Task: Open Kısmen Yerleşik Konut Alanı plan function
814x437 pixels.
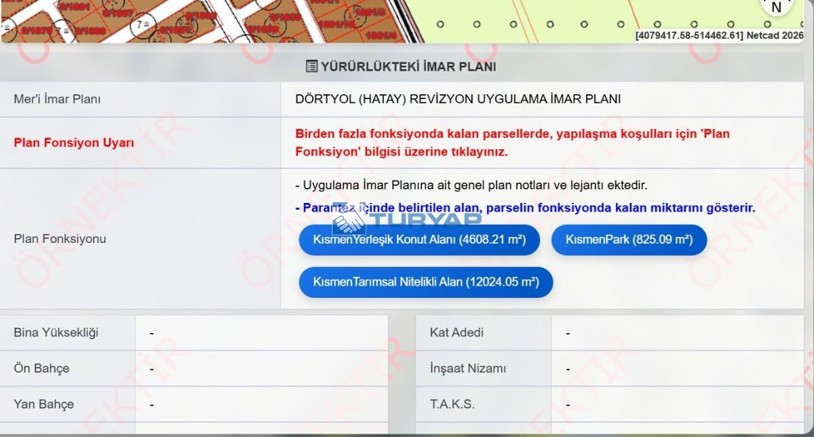Action: (419, 240)
